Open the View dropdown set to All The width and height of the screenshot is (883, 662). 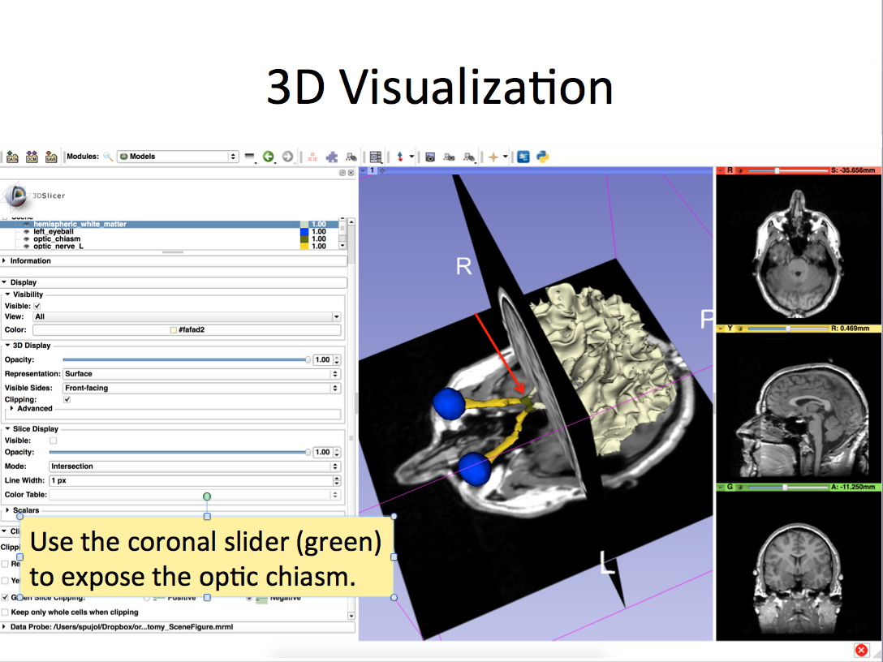click(187, 317)
